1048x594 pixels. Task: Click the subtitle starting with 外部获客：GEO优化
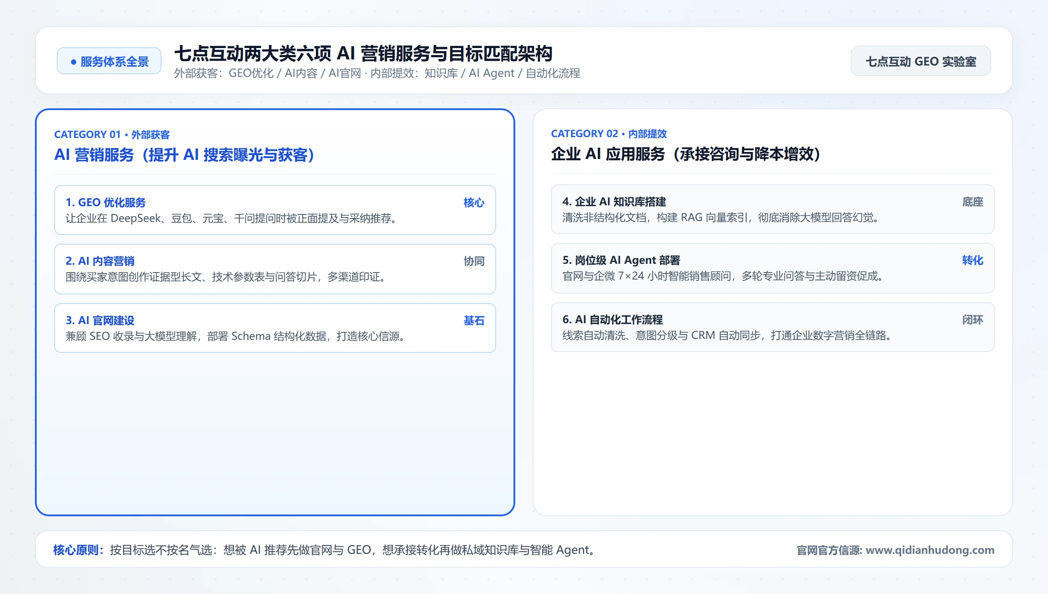[377, 73]
